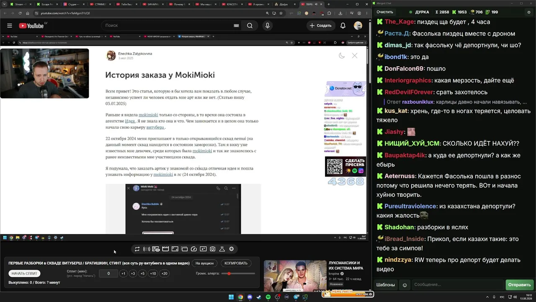Viewport: 536px width, 302px height.
Task: Close the article with the X icon
Action: pos(355,55)
